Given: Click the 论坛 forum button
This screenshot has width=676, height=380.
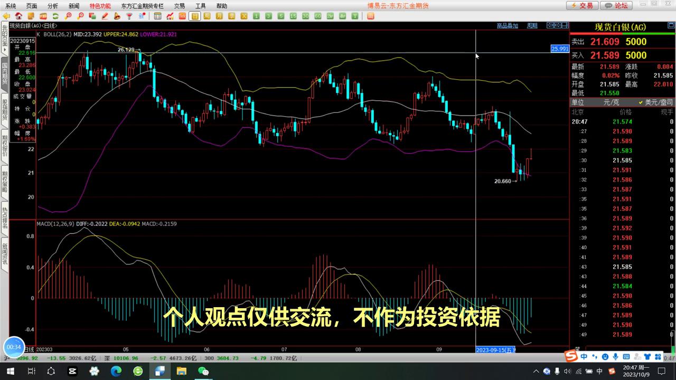Looking at the screenshot, I should [617, 5].
